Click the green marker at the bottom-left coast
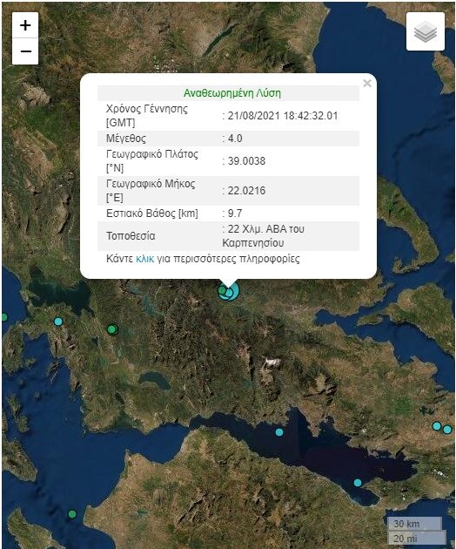456x549 pixels. click(x=72, y=514)
